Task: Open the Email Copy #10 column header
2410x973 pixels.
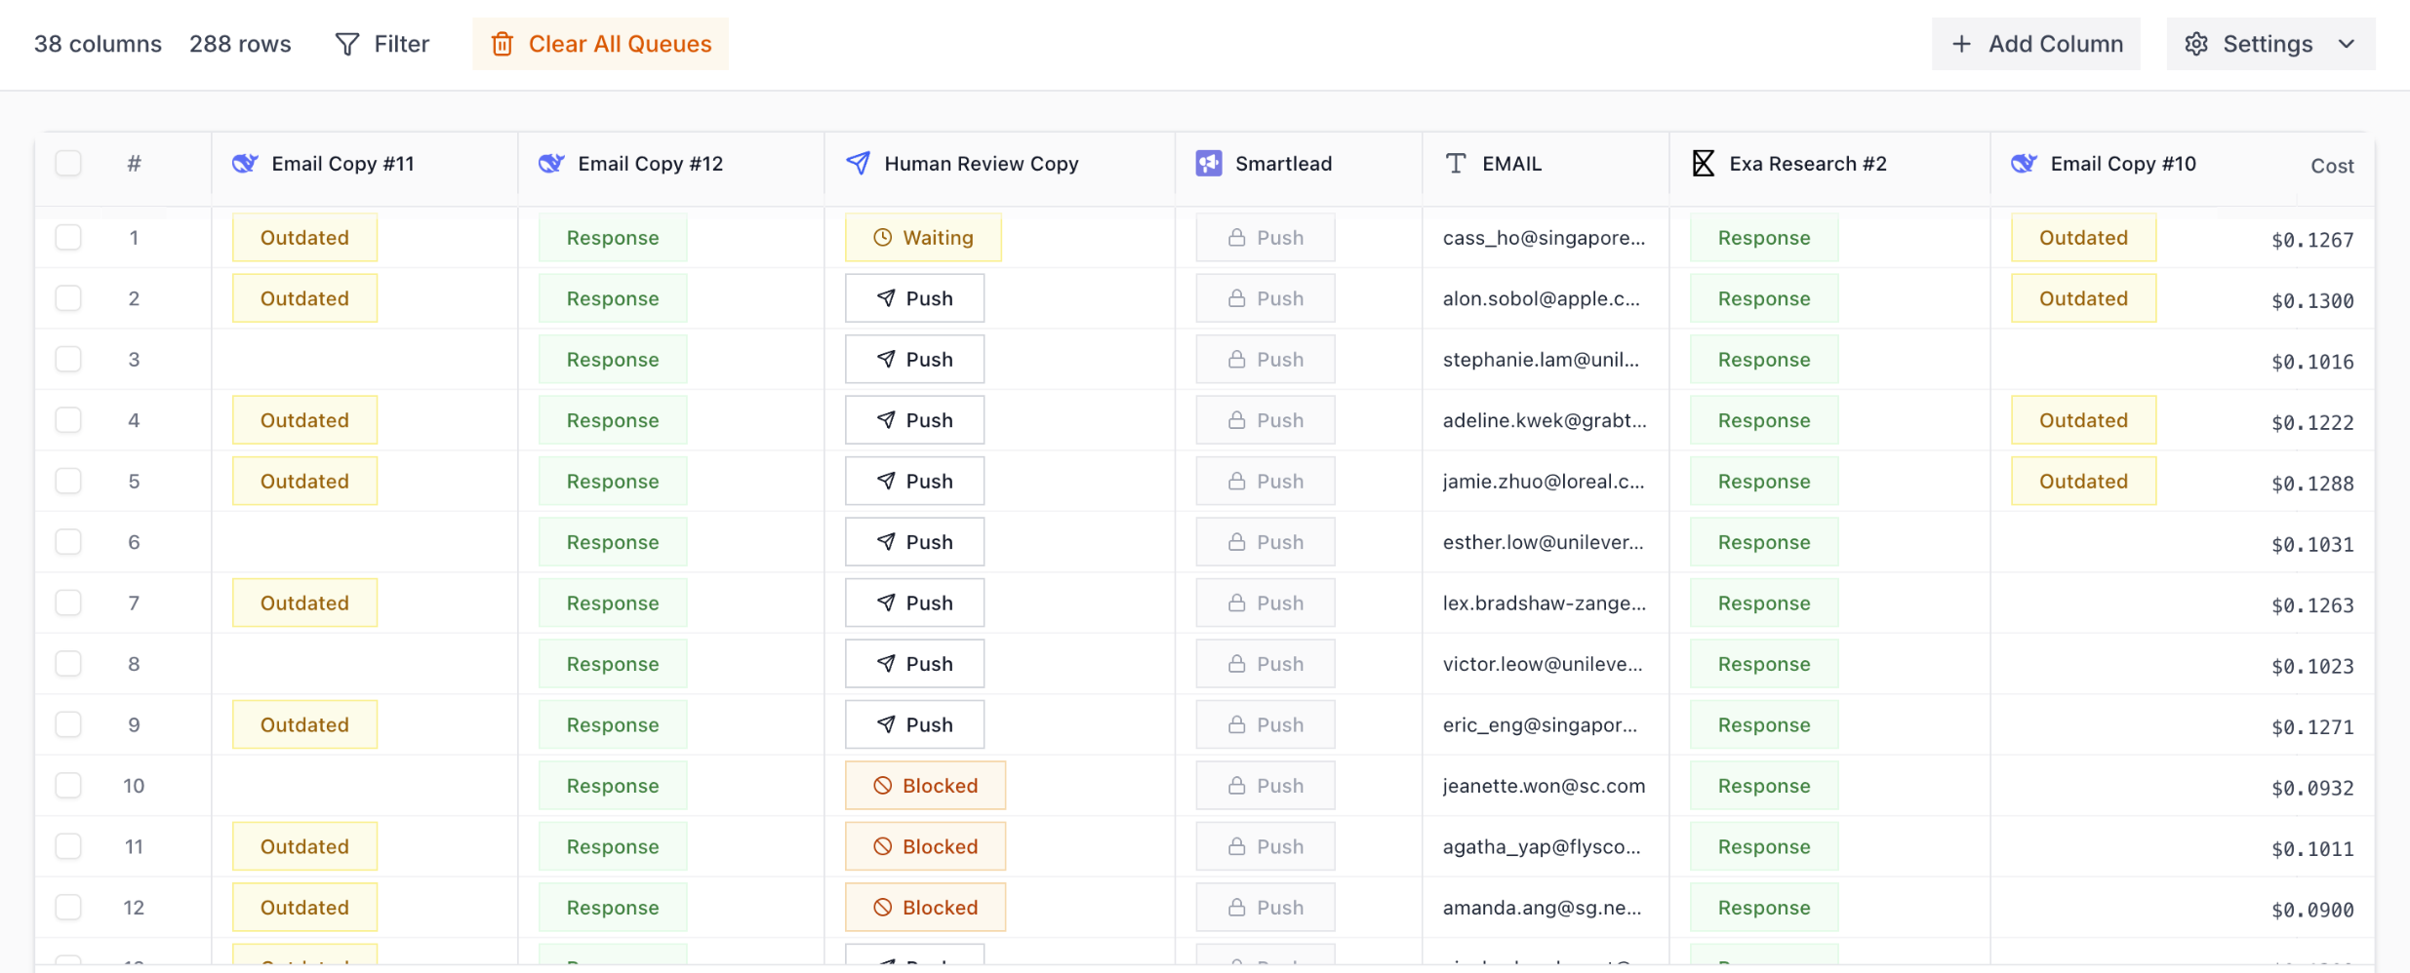Action: pyautogui.click(x=2122, y=163)
